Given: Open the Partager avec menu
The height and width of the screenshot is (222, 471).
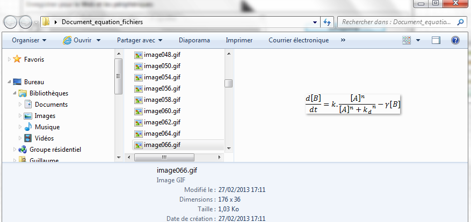Looking at the screenshot, I should point(139,40).
